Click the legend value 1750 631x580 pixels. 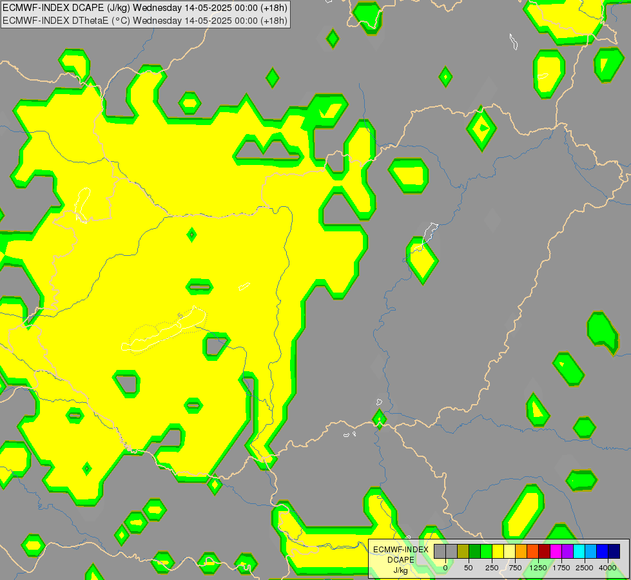pos(561,568)
